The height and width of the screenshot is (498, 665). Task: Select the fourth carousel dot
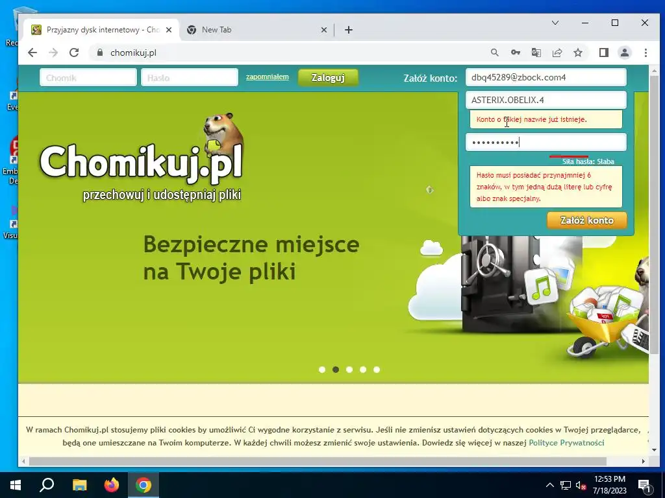pos(363,370)
